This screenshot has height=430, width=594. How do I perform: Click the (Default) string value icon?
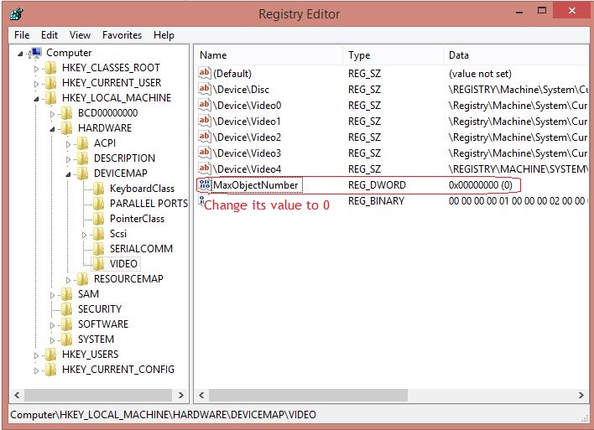pos(204,74)
